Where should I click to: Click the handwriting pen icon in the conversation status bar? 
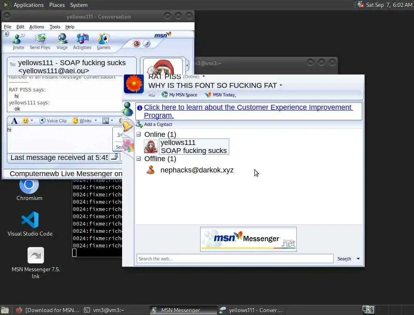(114, 157)
